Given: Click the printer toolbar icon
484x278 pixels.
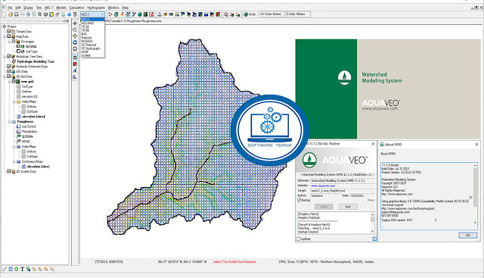Looking at the screenshot, I should tap(22, 14).
